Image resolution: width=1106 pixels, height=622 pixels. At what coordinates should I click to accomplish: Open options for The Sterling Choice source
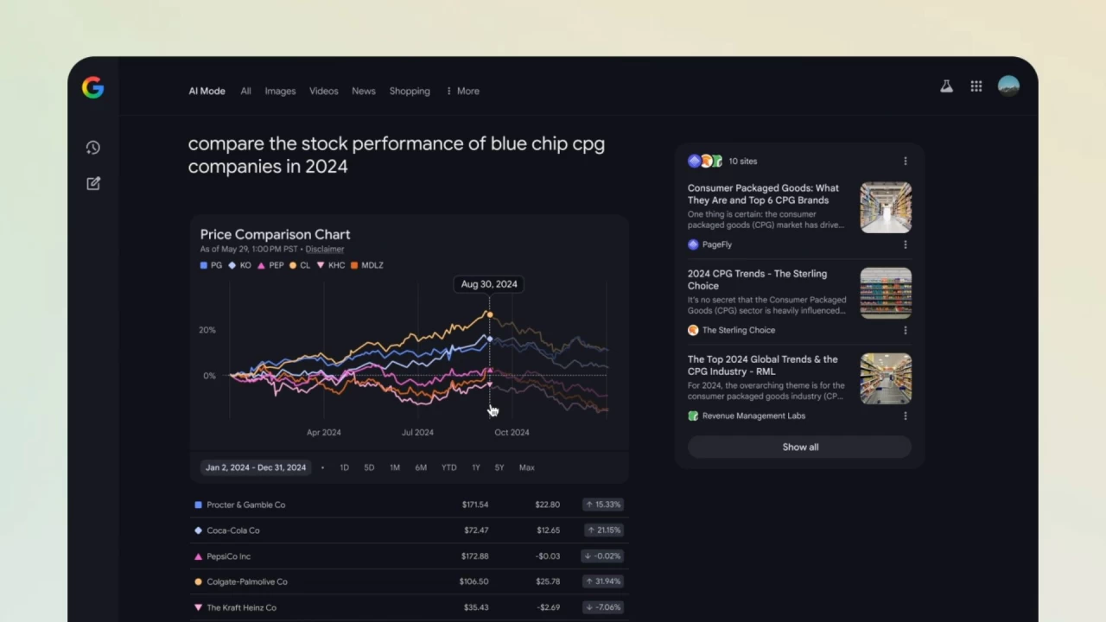[906, 330]
